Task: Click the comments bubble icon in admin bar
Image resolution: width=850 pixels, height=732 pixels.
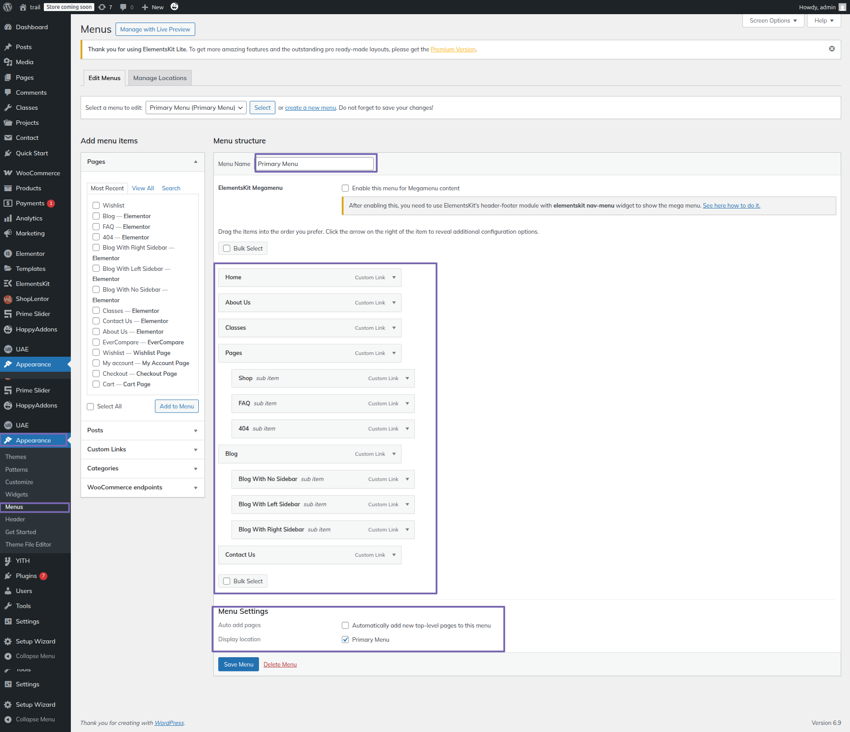Action: 124,7
